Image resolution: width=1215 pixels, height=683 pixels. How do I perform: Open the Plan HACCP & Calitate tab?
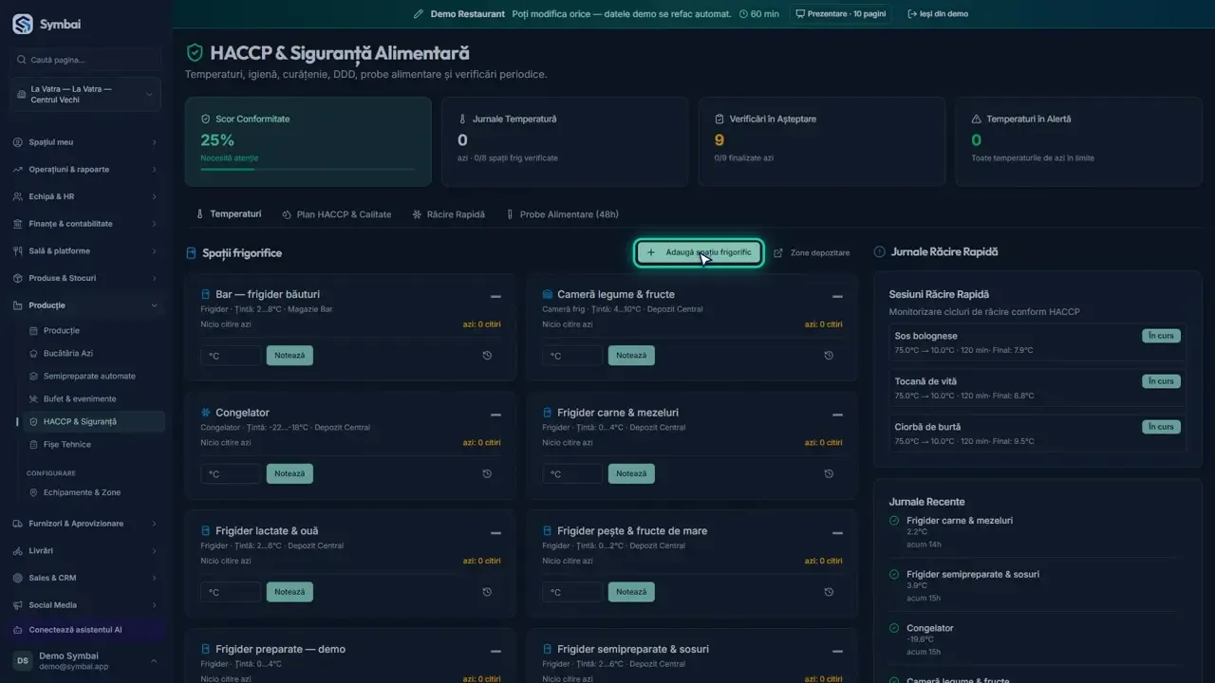[x=336, y=214]
